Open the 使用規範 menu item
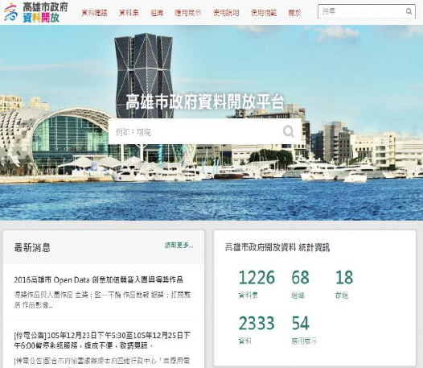Image resolution: width=423 pixels, height=368 pixels. point(264,13)
